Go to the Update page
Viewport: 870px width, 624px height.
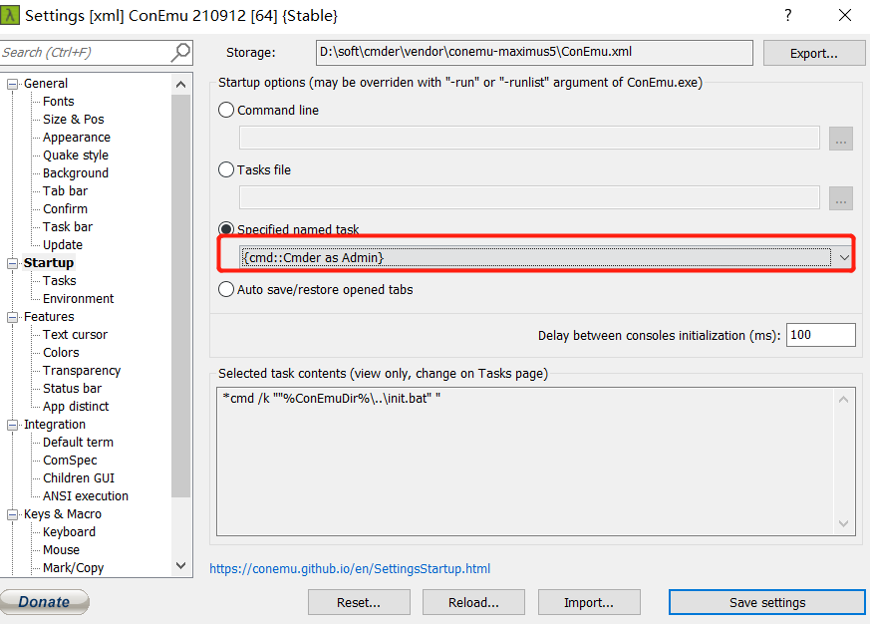63,245
